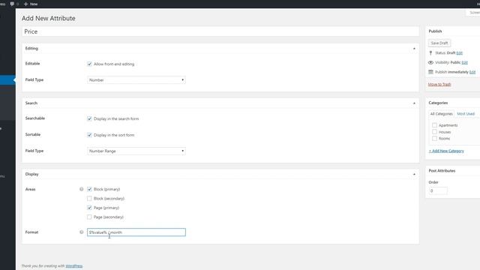Check the Apartments category
Screen dimensions: 480x270
point(434,125)
